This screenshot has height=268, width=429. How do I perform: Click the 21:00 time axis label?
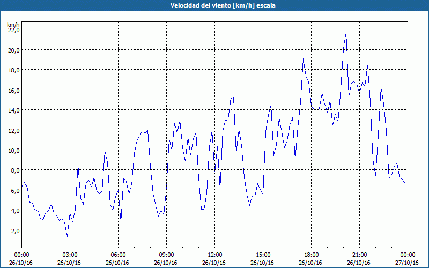click(x=359, y=255)
